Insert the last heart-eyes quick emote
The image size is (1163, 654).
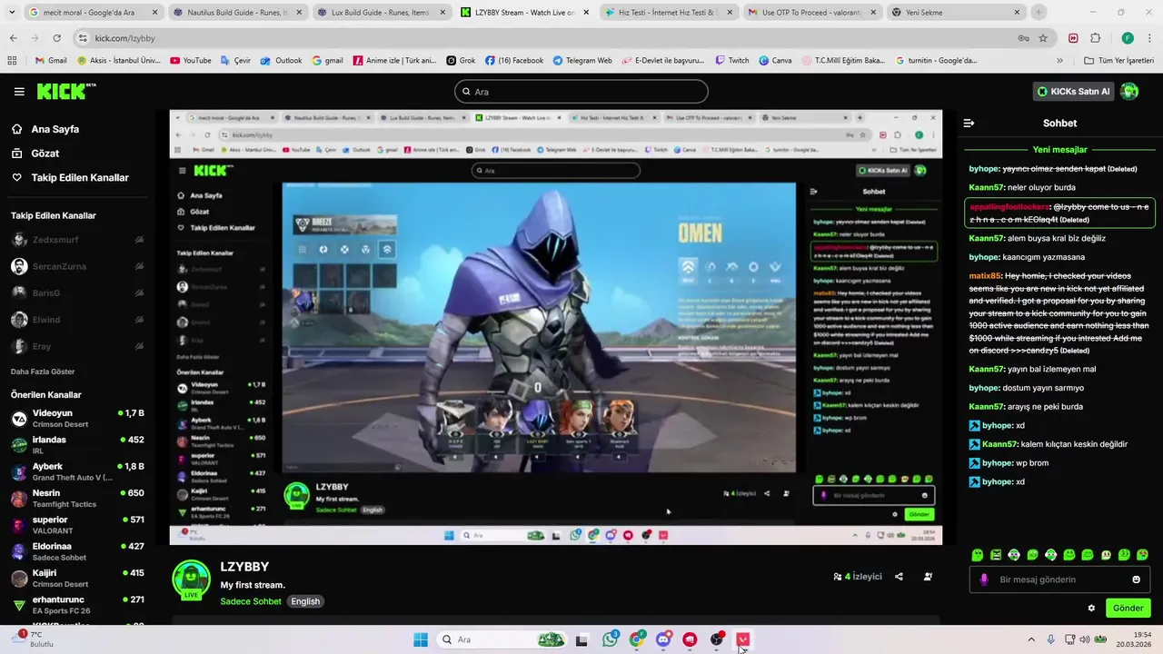tap(1142, 554)
